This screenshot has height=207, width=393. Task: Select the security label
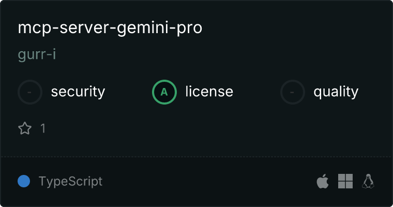(x=78, y=92)
